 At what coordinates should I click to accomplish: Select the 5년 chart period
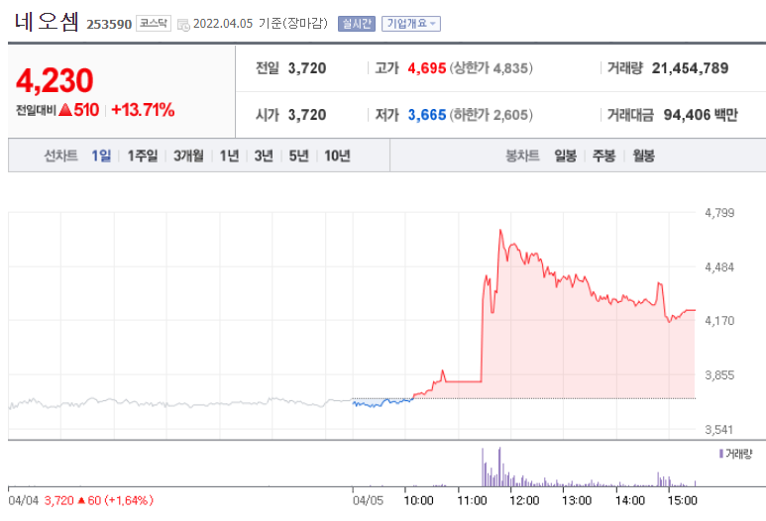pyautogui.click(x=298, y=156)
